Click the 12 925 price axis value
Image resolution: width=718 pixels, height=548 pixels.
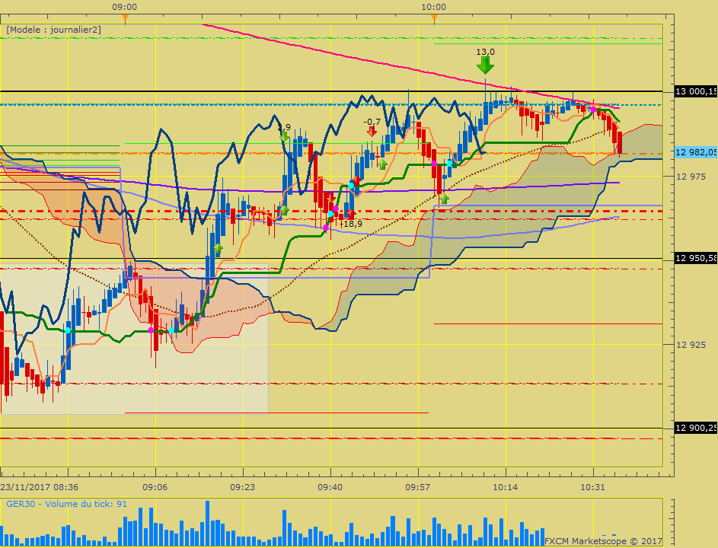[691, 345]
